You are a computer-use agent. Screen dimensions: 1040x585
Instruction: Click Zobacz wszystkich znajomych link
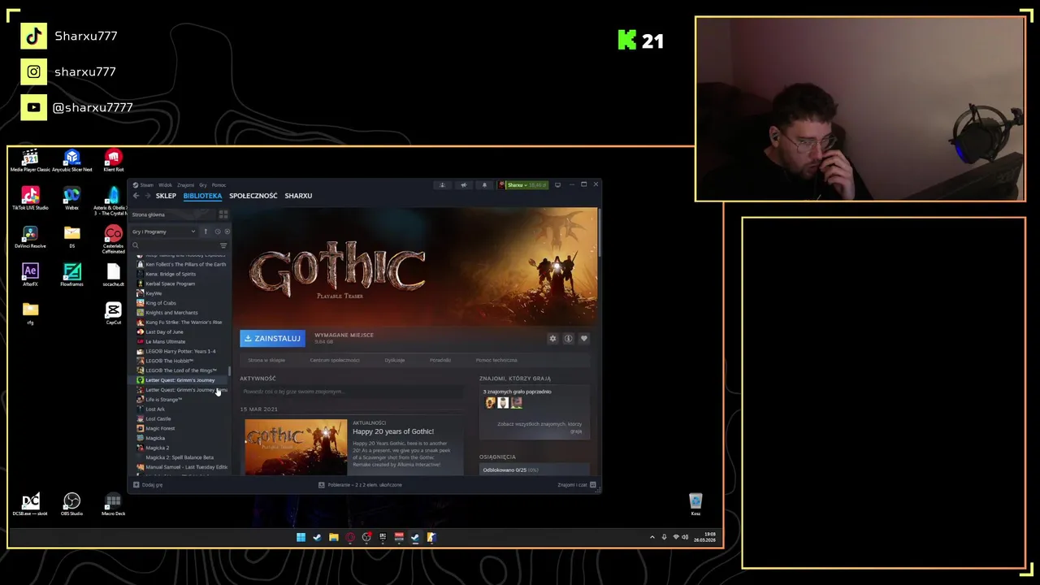[x=539, y=427]
